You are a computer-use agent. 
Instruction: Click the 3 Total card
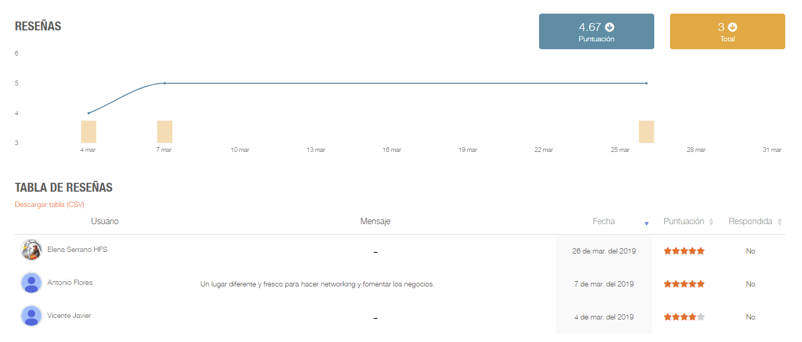pos(728,31)
